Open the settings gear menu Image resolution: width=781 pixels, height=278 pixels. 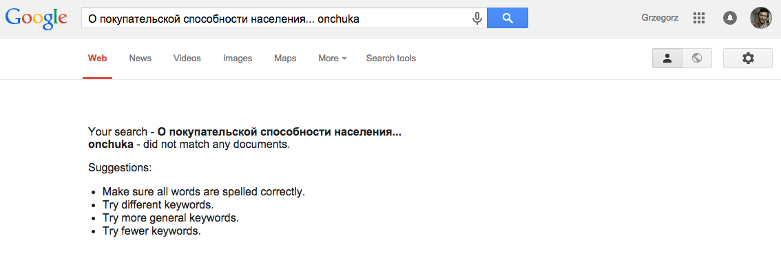coord(748,58)
